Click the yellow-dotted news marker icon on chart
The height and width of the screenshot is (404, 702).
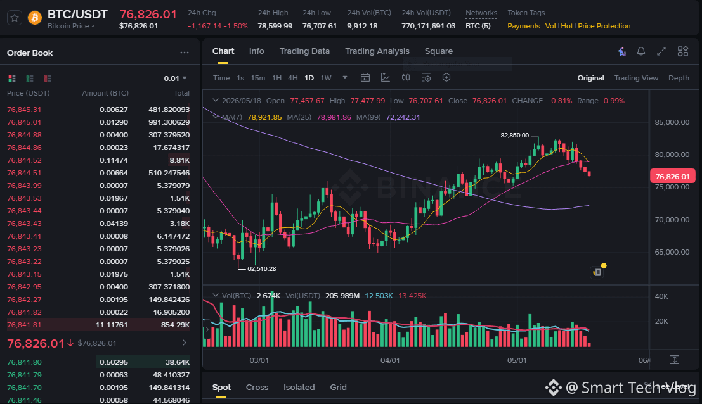click(597, 272)
